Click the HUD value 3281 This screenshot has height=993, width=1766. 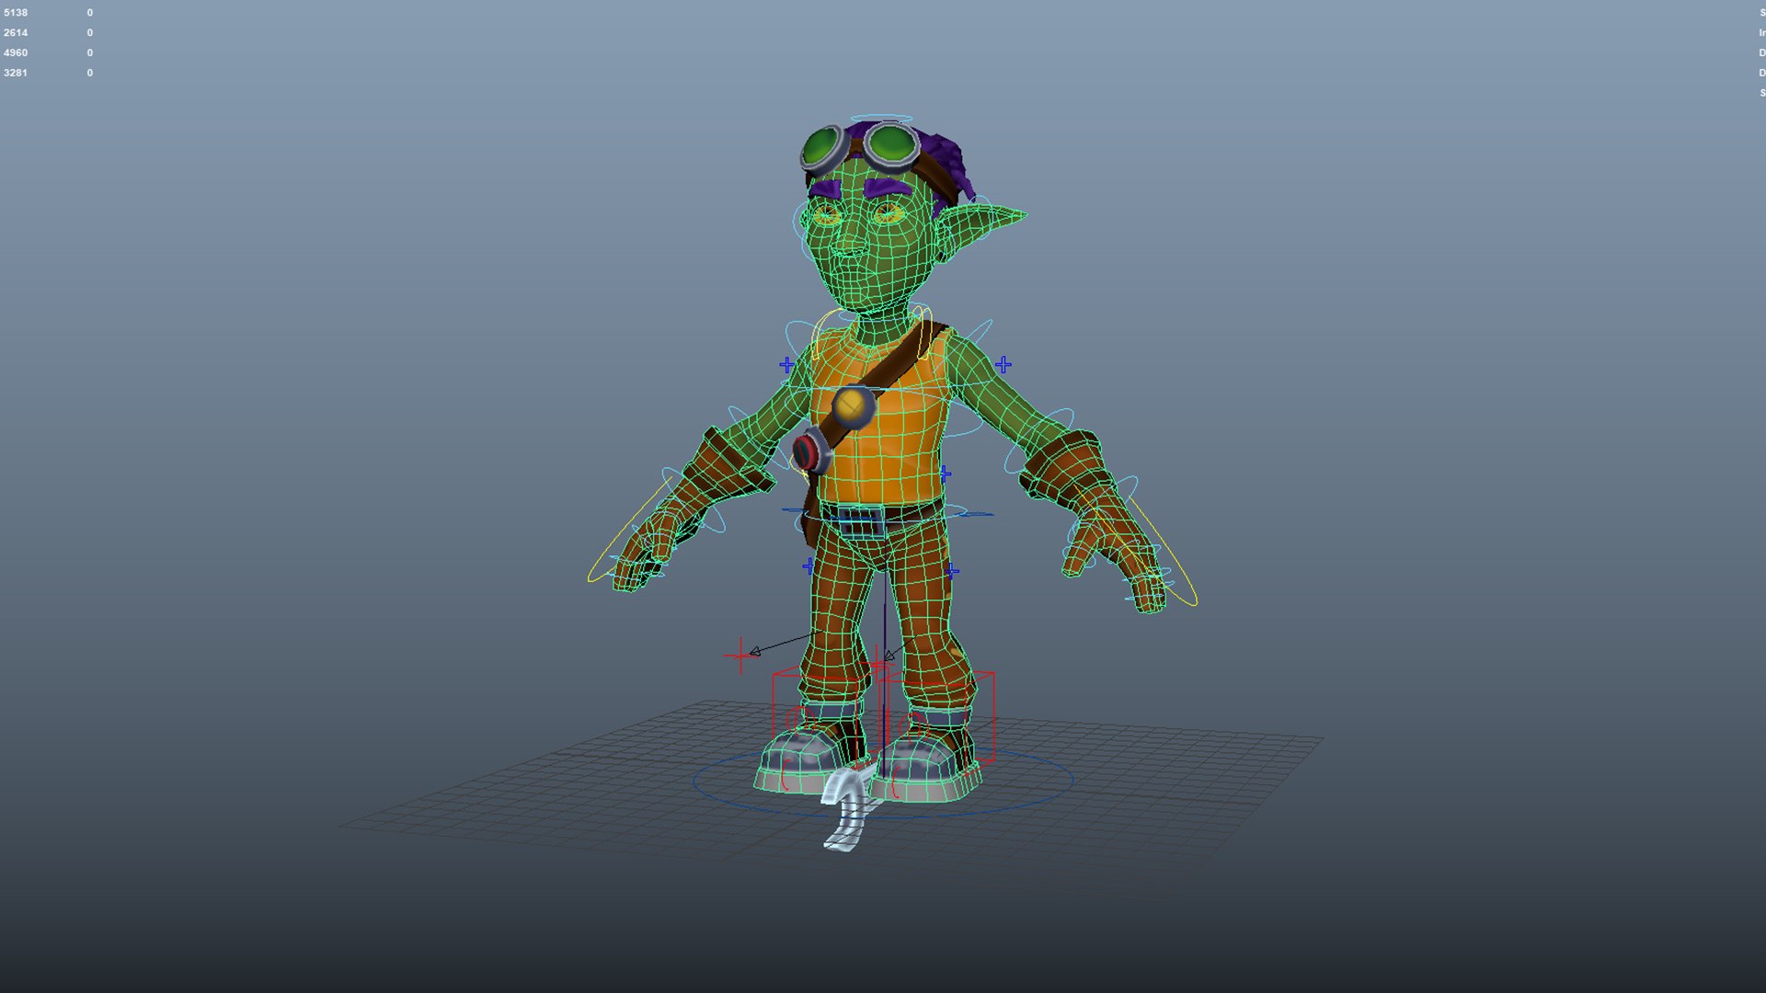click(16, 73)
